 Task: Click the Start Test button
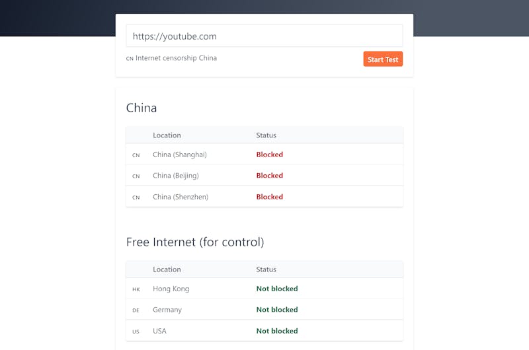[383, 59]
